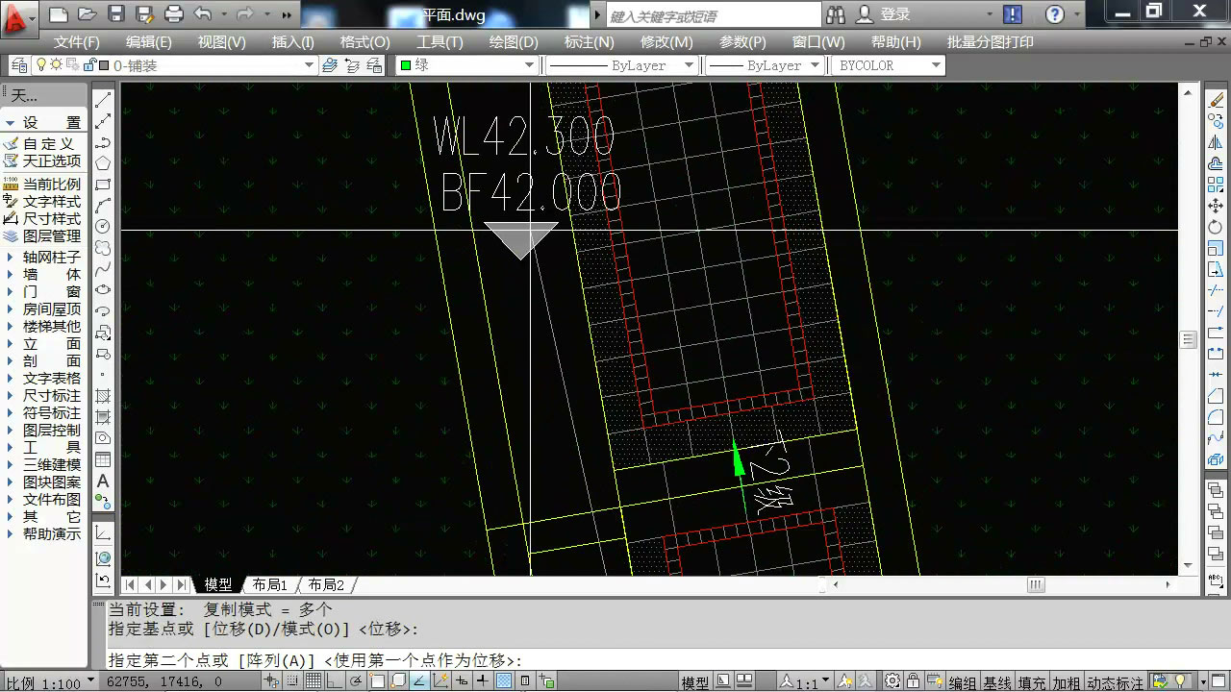This screenshot has height=692, width=1231.
Task: Select the Rectangle draw tool
Action: click(x=103, y=185)
